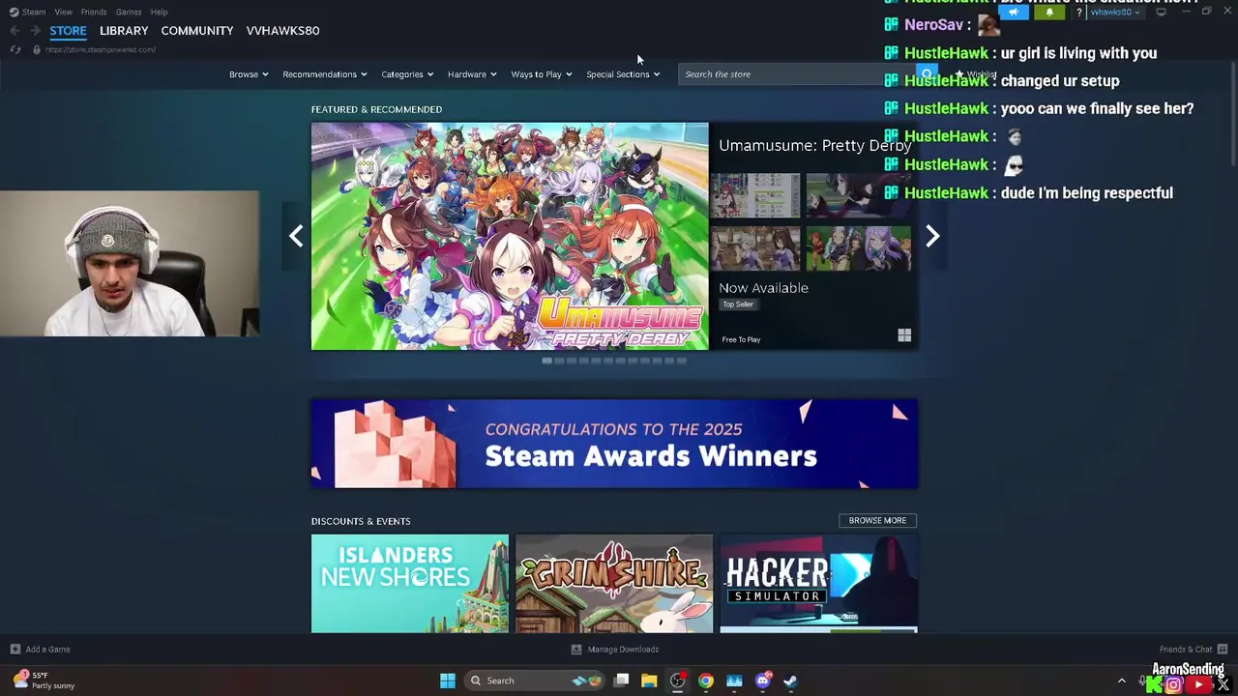The image size is (1238, 696).
Task: Select the first carousel page indicator
Action: 547,361
